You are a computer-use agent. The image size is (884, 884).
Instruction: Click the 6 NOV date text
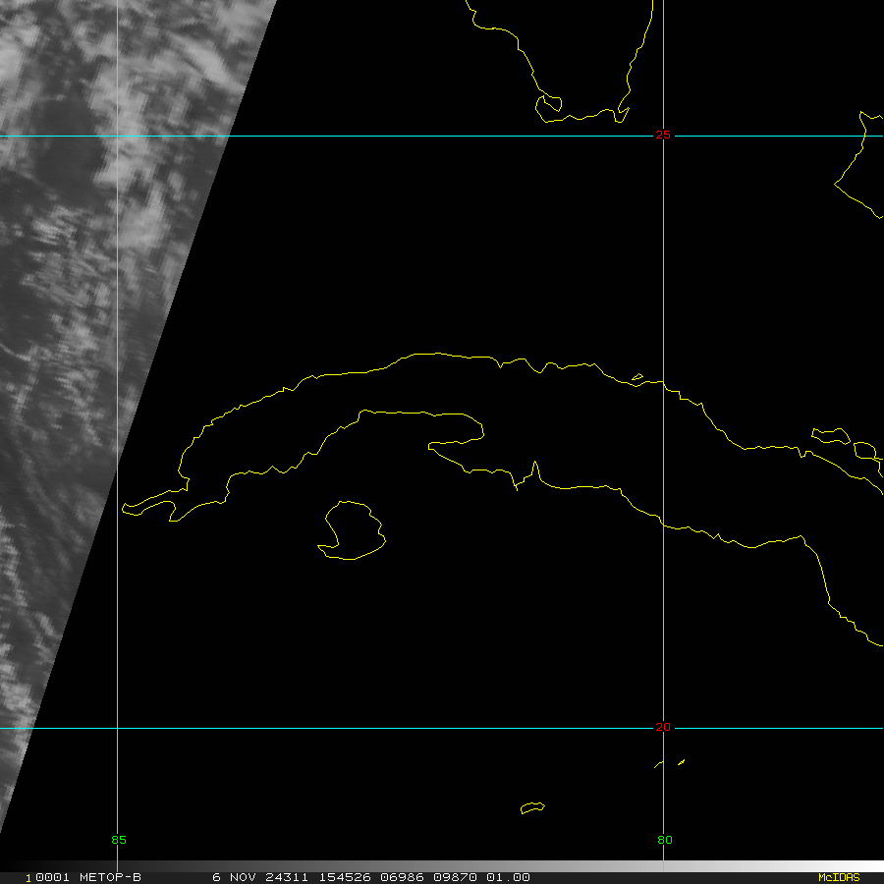point(235,877)
